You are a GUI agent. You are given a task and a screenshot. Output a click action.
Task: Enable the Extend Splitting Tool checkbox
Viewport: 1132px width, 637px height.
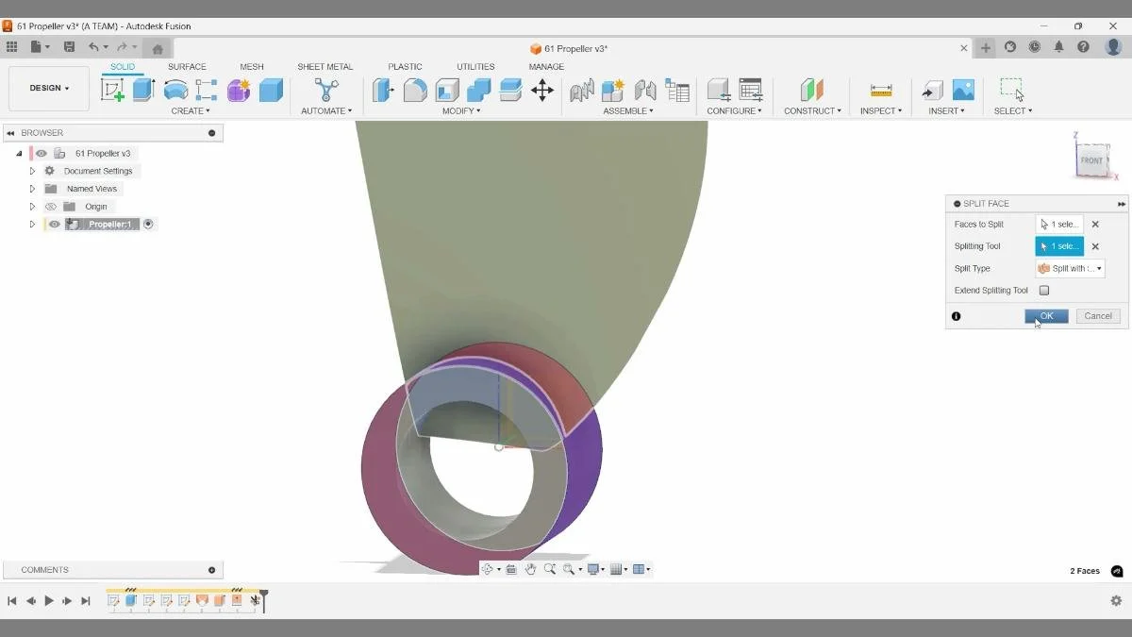pyautogui.click(x=1043, y=290)
